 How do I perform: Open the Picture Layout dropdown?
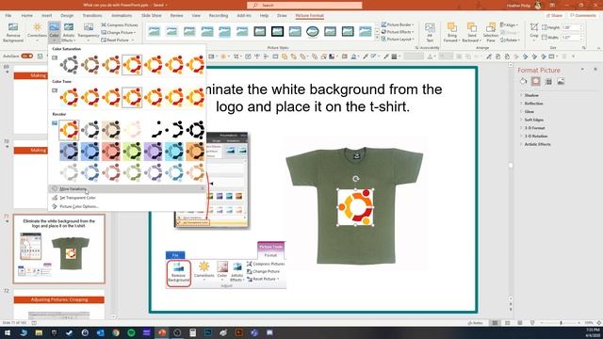(398, 40)
